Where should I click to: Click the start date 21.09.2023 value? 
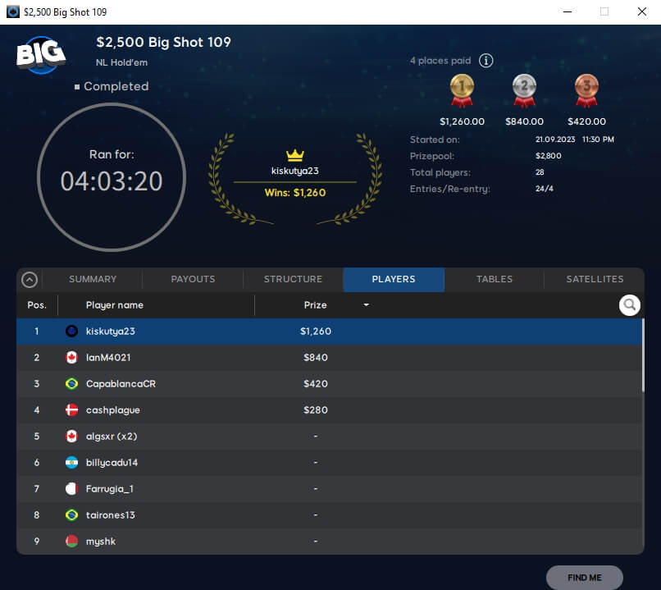click(554, 139)
